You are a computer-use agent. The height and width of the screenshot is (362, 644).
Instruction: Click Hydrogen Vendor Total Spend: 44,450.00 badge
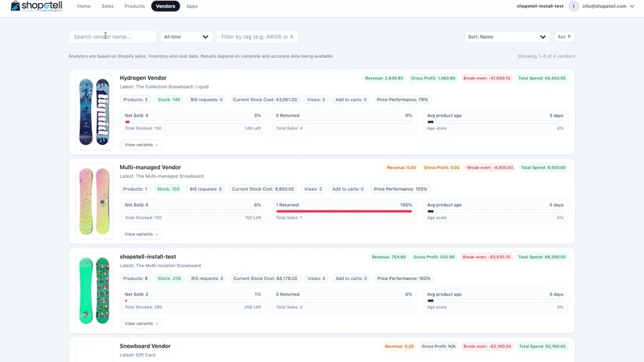click(x=542, y=78)
